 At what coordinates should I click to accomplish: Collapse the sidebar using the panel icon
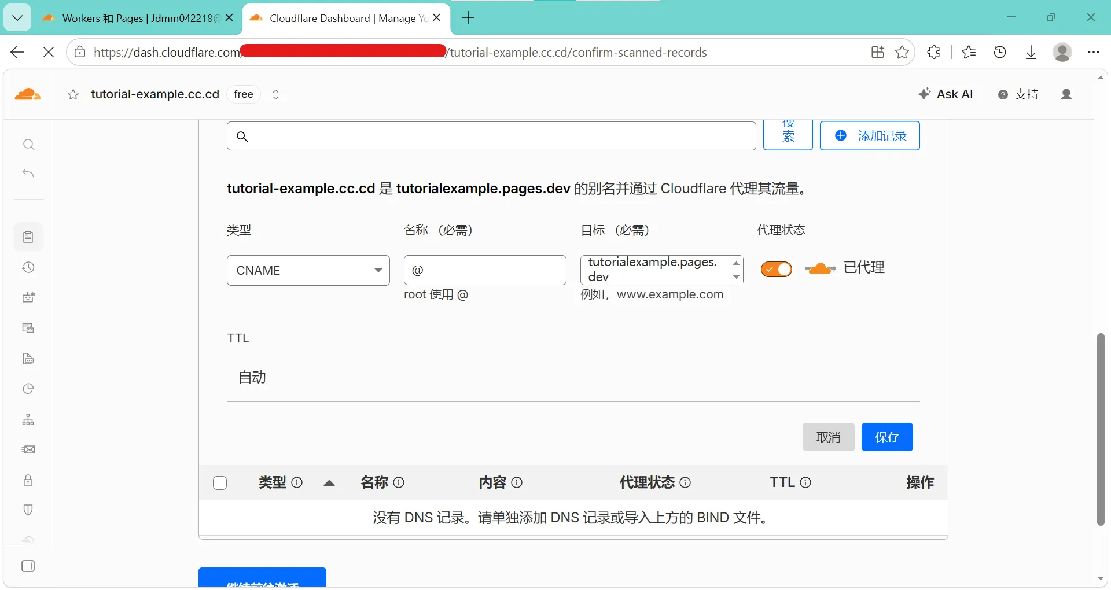[28, 566]
